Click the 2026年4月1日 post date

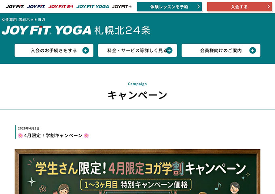pos(29,128)
